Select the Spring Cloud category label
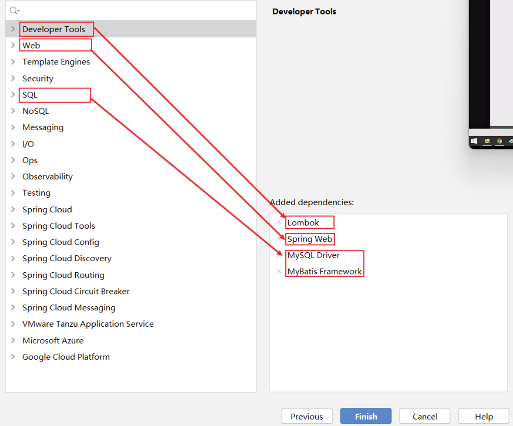Viewport: 513px width, 426px height. click(x=47, y=210)
